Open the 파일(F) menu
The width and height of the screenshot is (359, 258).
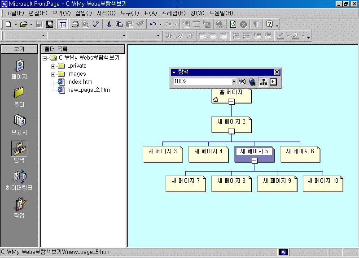pos(15,13)
